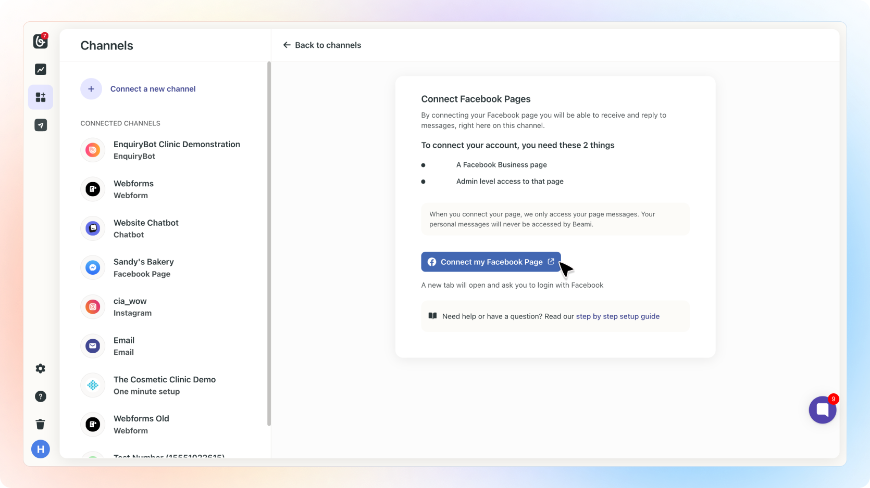Select the Website Chatbot channel
870x488 pixels.
pyautogui.click(x=146, y=228)
